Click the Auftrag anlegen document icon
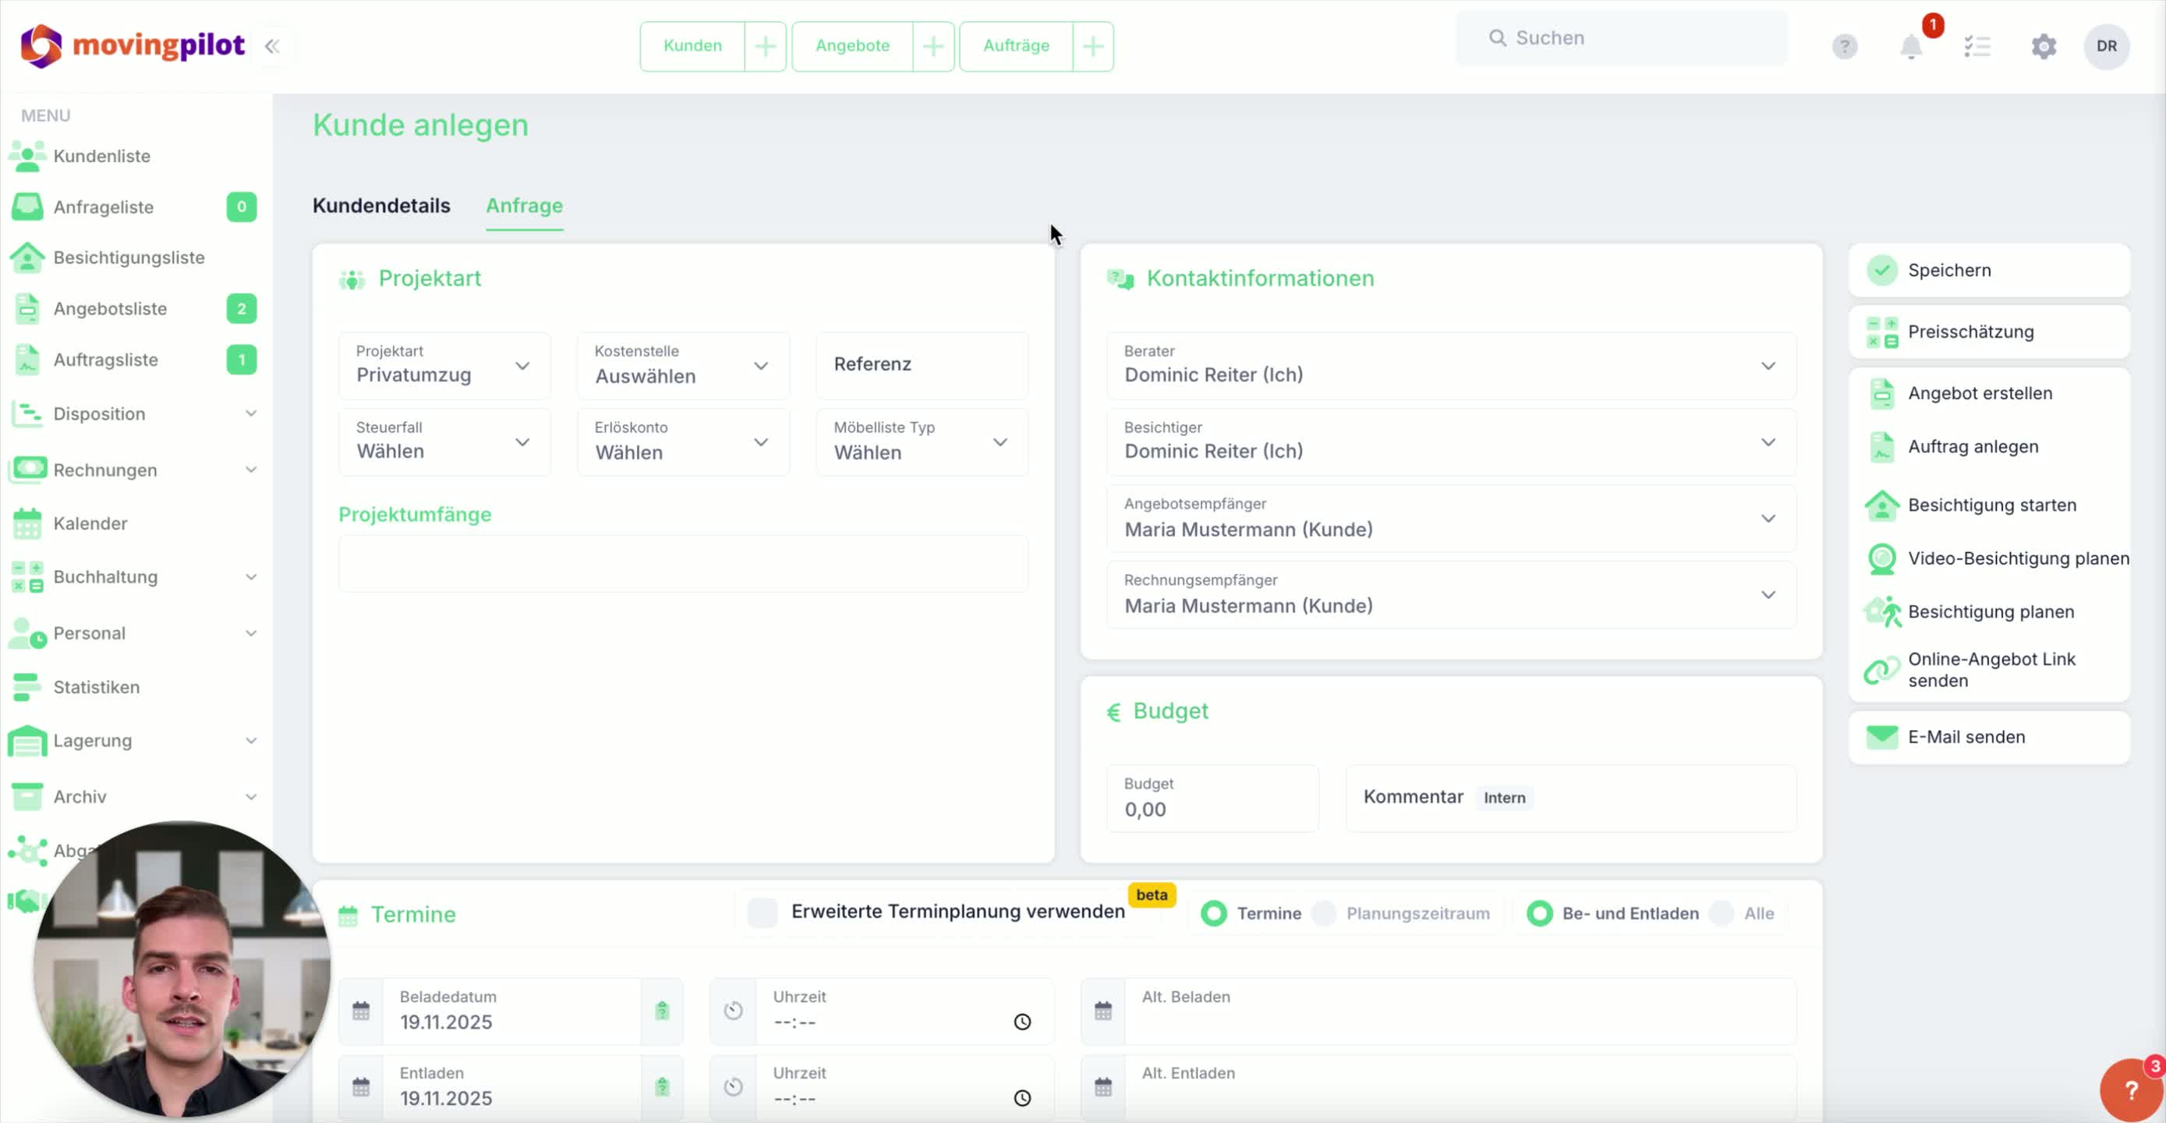The image size is (2166, 1123). [x=1881, y=447]
